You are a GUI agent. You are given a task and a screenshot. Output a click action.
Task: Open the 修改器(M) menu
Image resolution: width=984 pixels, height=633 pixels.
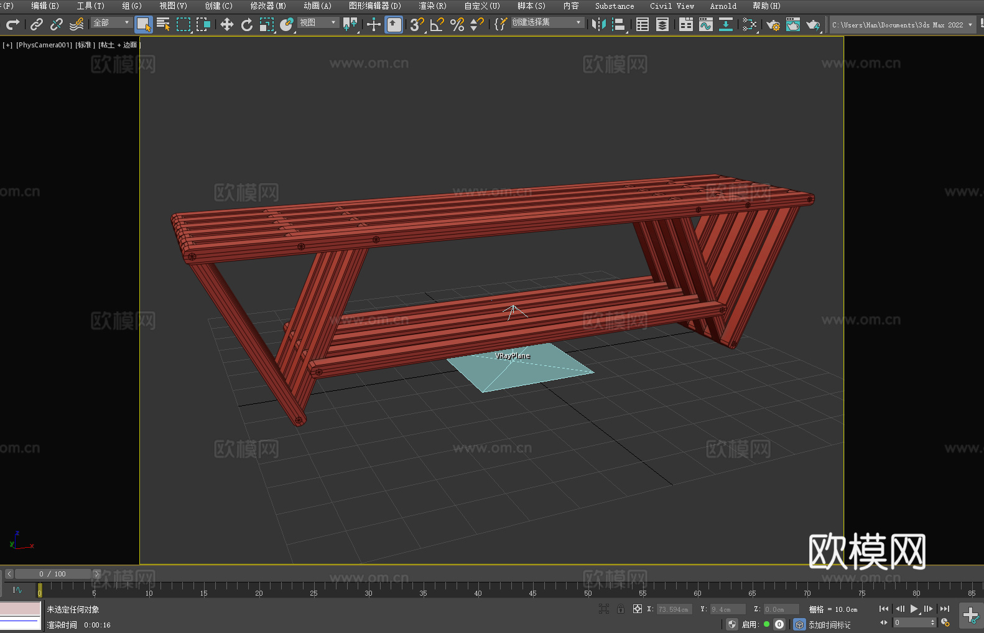click(x=268, y=6)
